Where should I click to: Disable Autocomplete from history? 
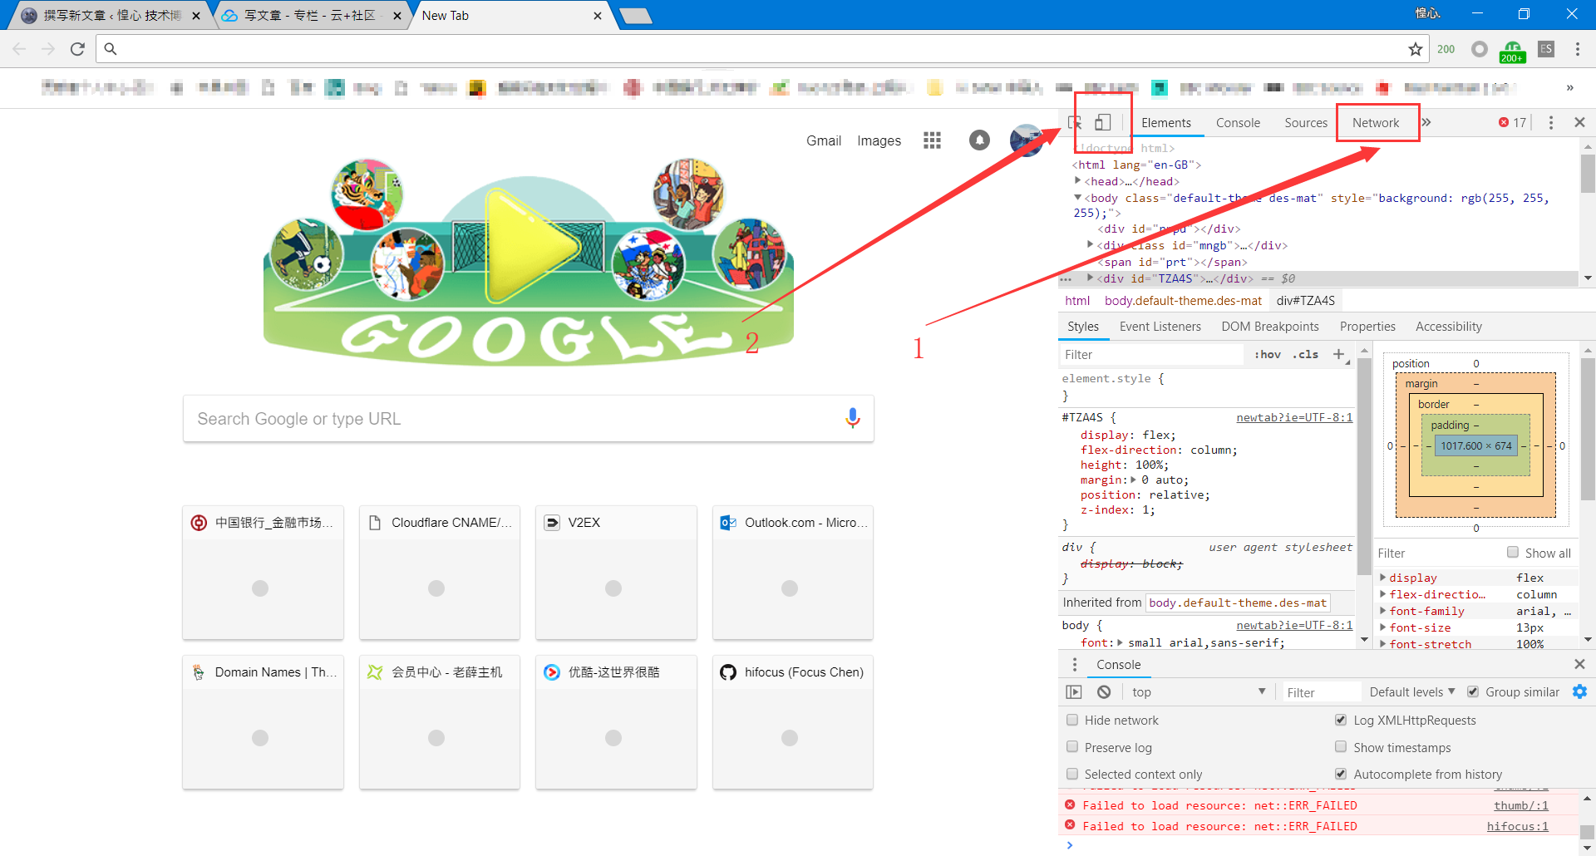(x=1341, y=774)
